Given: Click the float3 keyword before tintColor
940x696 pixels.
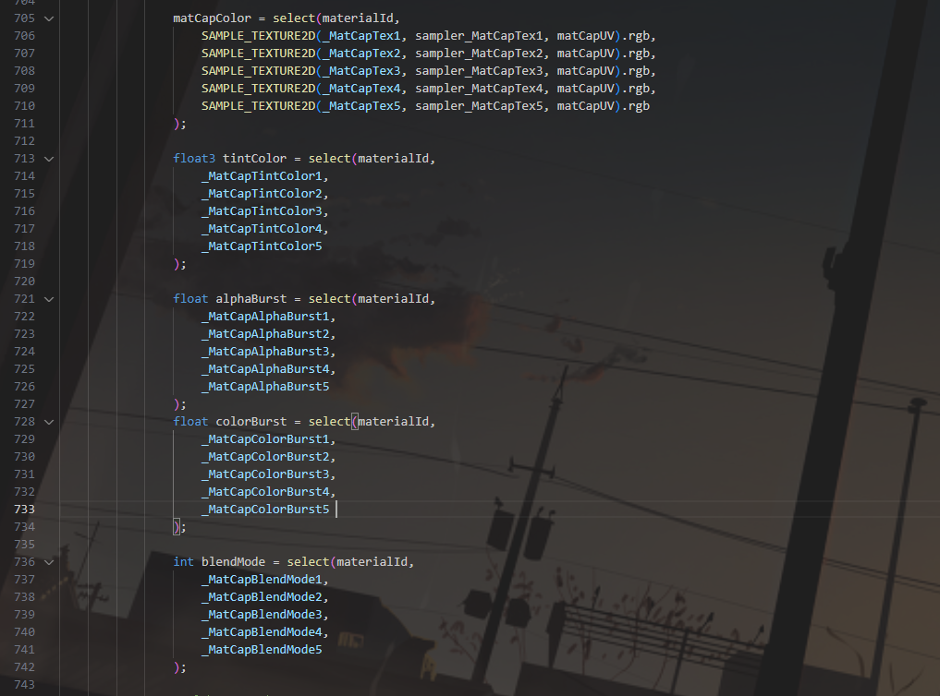Looking at the screenshot, I should point(194,159).
